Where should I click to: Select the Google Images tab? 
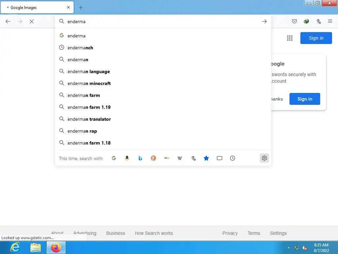(37, 7)
